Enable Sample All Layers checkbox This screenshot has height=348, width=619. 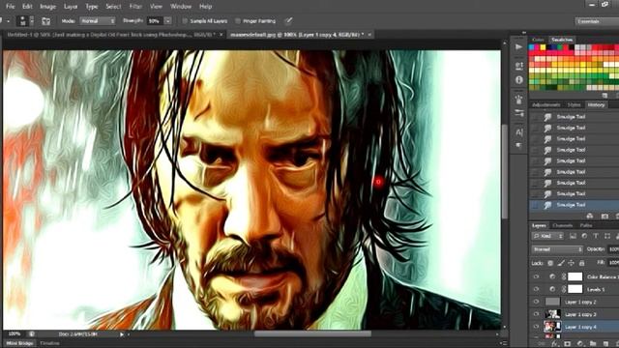pos(185,21)
